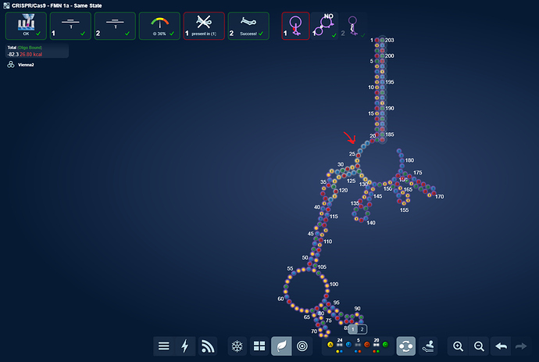Click the hand-holding-molecule icon in toolbar
This screenshot has height=362, width=539.
point(428,346)
